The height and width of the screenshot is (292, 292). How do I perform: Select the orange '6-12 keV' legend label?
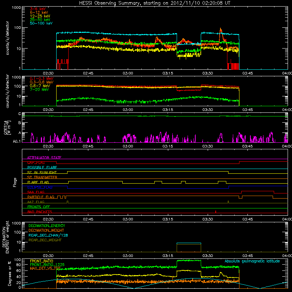click(x=39, y=12)
